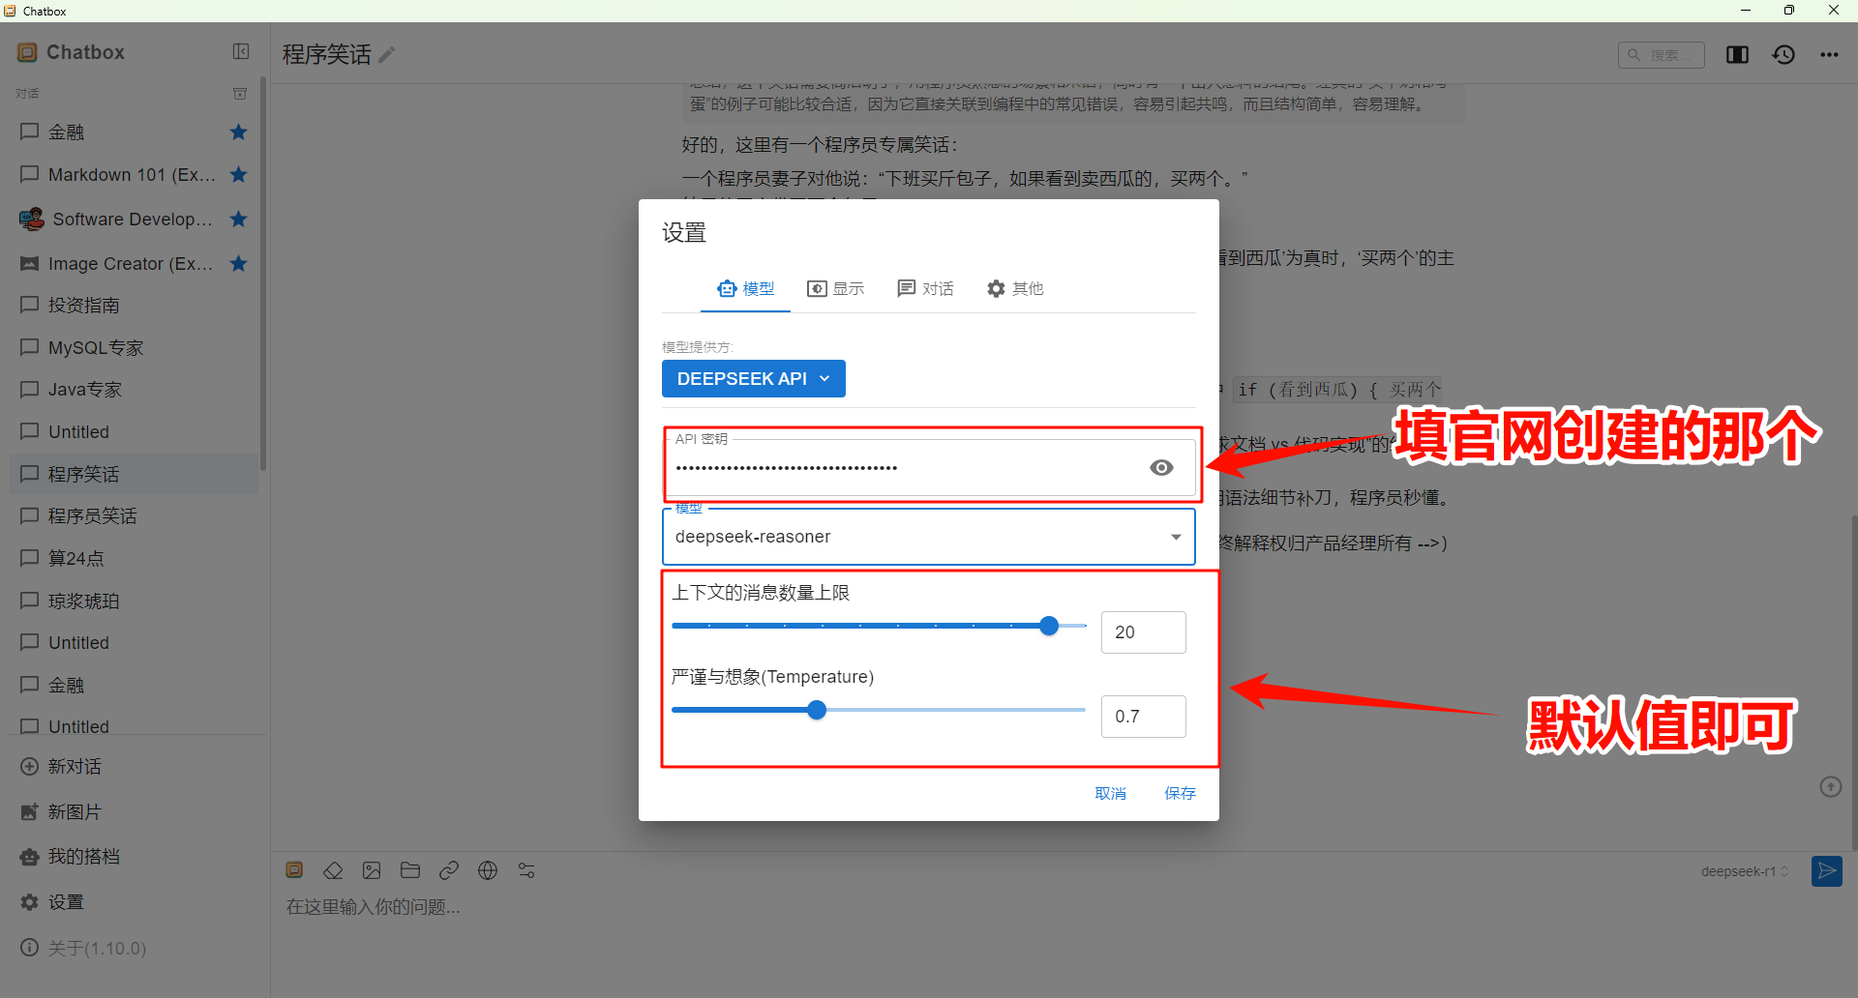Open conversation settings sliders icon
This screenshot has width=1858, height=998.
(526, 871)
